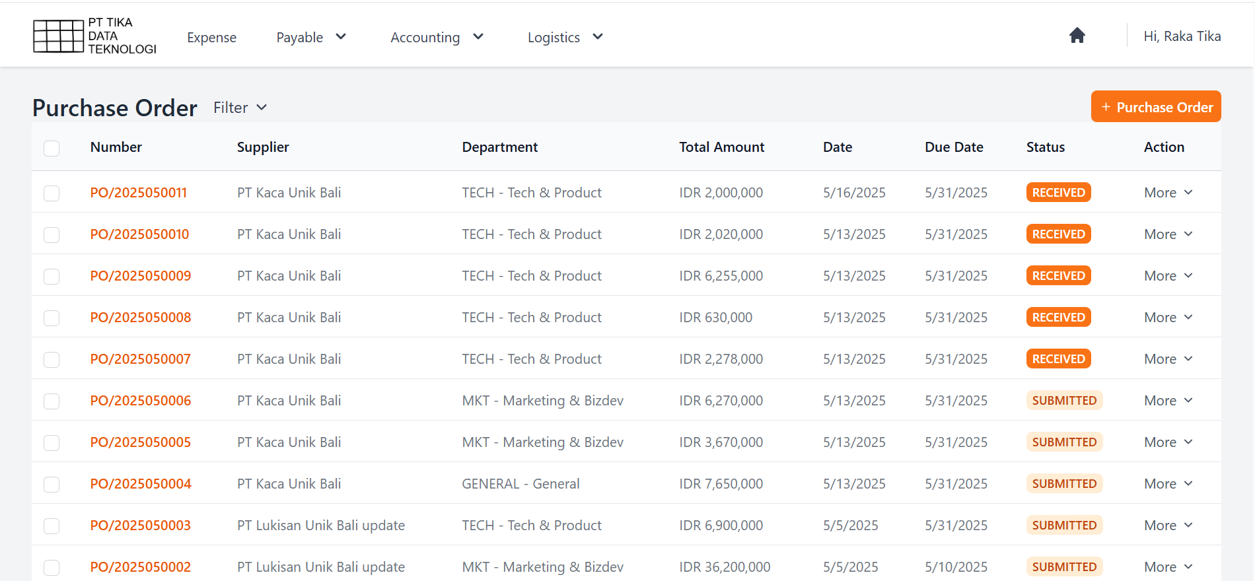Open the Filter dropdown

(x=240, y=108)
